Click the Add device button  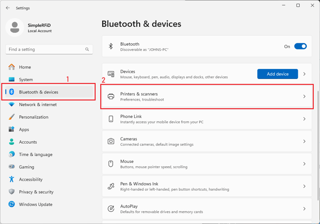point(277,74)
